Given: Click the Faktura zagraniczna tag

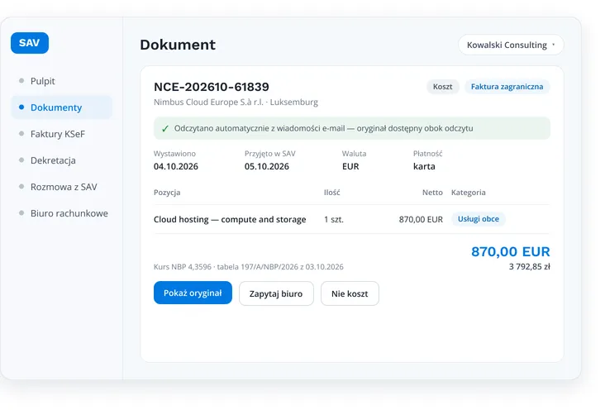Looking at the screenshot, I should coord(507,87).
